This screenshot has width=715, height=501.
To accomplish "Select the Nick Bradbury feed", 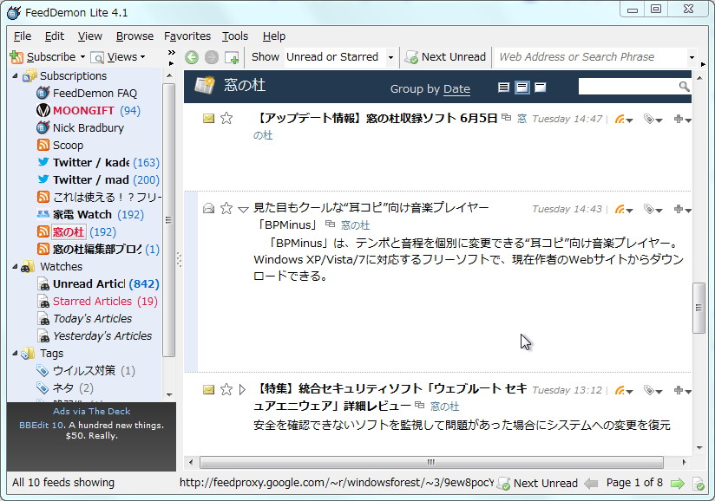I will pos(80,128).
